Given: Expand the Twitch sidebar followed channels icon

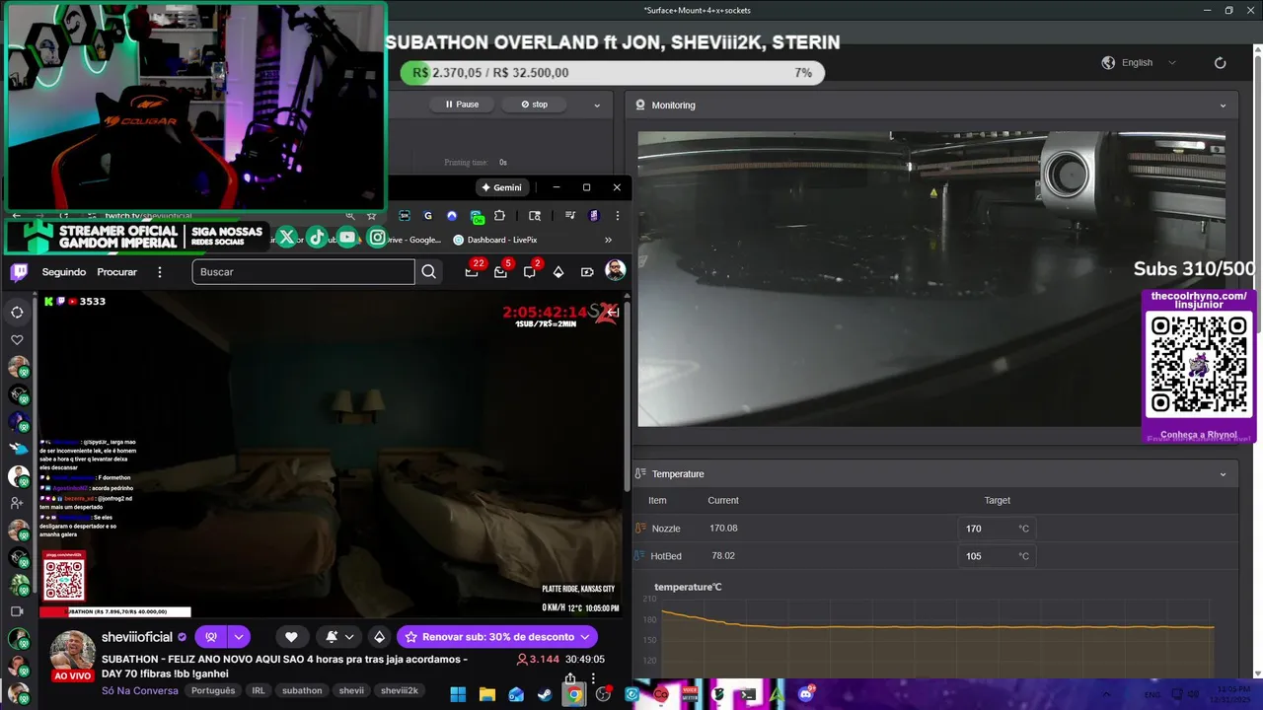Looking at the screenshot, I should click(17, 313).
